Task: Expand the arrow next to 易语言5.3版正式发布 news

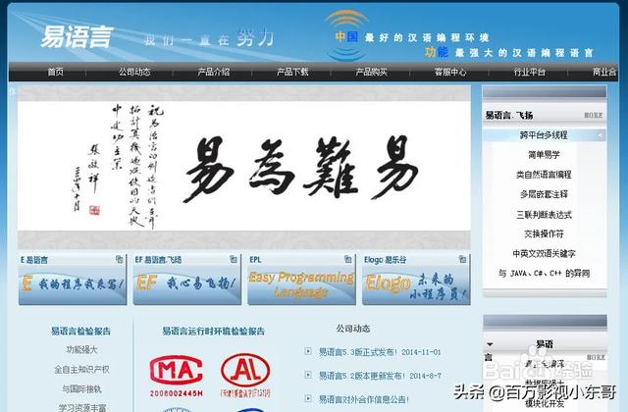Action: pos(309,351)
